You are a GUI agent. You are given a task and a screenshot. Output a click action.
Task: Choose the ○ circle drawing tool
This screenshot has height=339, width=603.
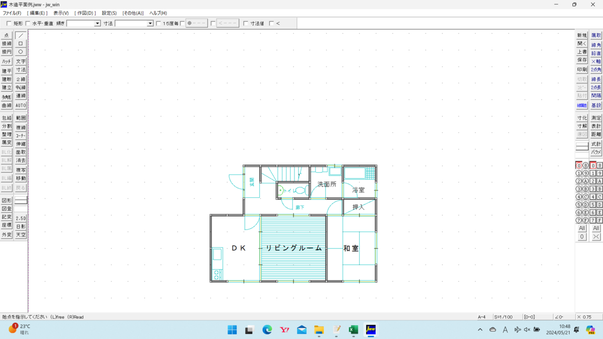20,52
